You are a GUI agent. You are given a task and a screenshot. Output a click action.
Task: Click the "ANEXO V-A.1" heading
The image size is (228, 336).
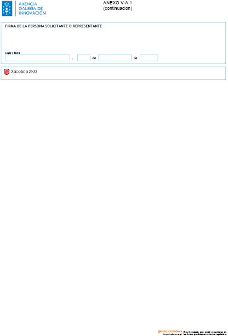point(117,3)
